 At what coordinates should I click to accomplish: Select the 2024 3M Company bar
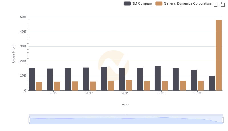click(211, 83)
